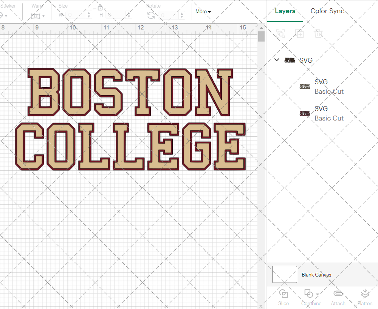
Task: Select the Slice tool
Action: pos(283,298)
